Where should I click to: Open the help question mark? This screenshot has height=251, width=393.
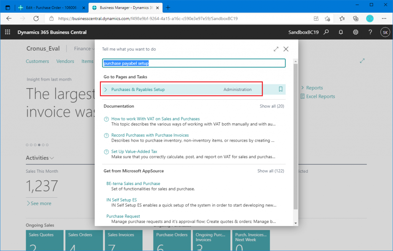370,32
